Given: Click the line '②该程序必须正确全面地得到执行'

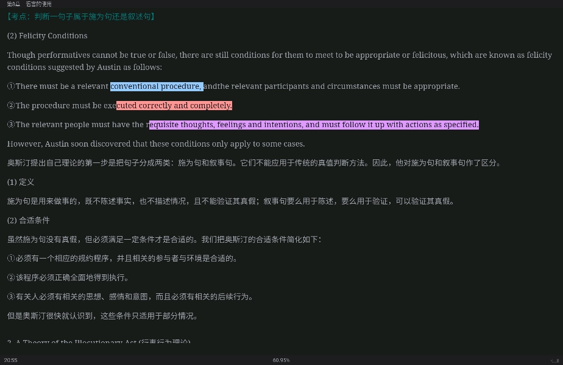Looking at the screenshot, I should 68,278.
